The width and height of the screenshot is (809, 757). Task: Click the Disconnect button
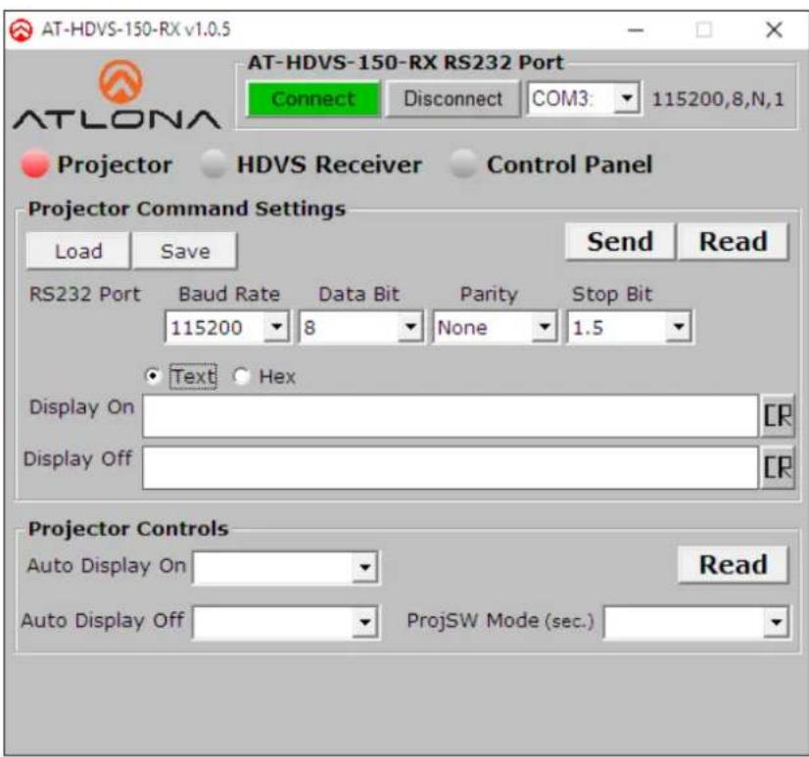pyautogui.click(x=453, y=98)
